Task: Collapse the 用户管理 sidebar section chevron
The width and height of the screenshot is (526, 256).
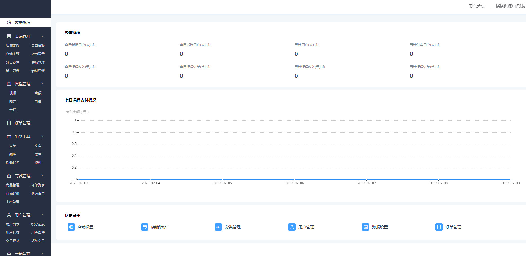Action: click(x=42, y=215)
